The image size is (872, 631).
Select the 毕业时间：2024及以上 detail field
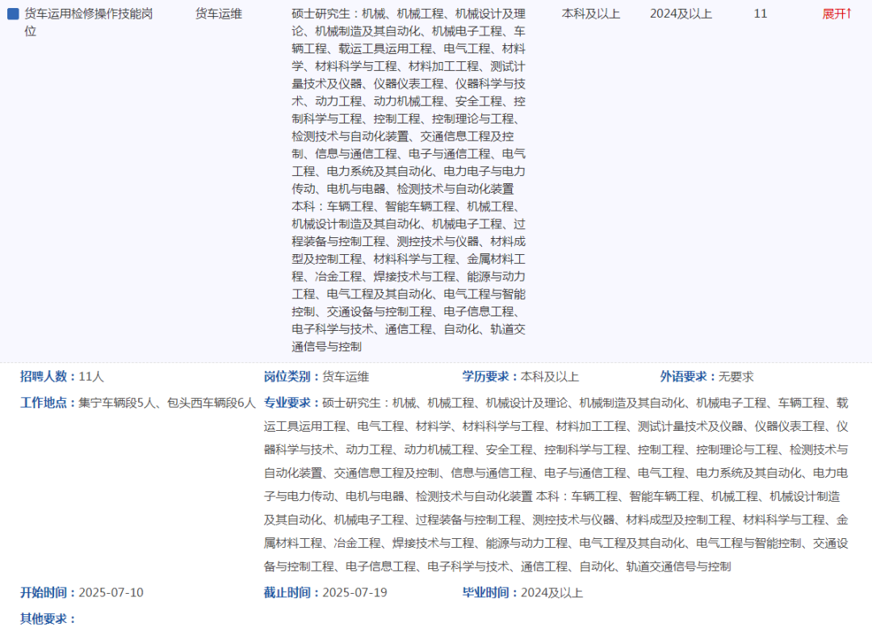pyautogui.click(x=522, y=592)
